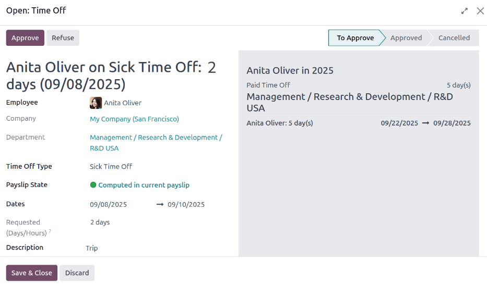
Task: Approve the time off request
Action: pyautogui.click(x=25, y=38)
